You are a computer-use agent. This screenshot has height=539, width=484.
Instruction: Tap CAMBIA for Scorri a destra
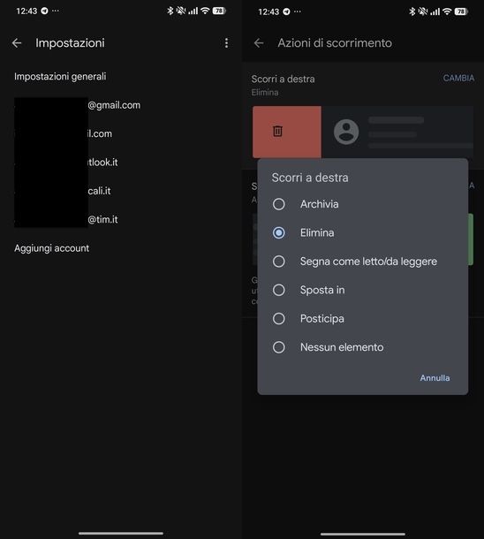pyautogui.click(x=458, y=78)
